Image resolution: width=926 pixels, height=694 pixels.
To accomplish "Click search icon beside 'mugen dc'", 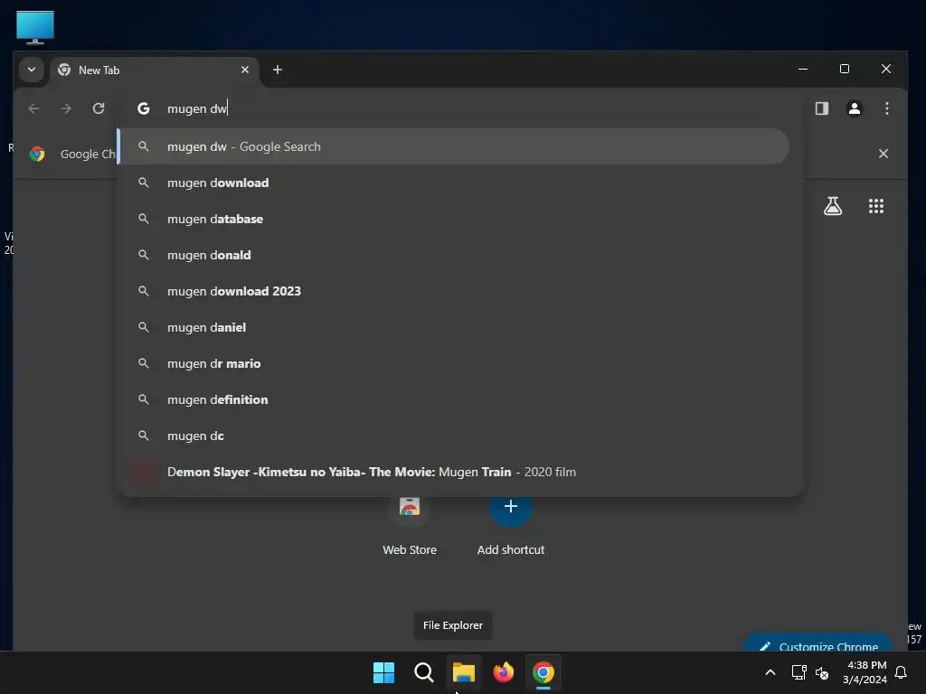I will coord(144,436).
